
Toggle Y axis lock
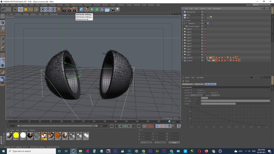(x=48, y=10)
